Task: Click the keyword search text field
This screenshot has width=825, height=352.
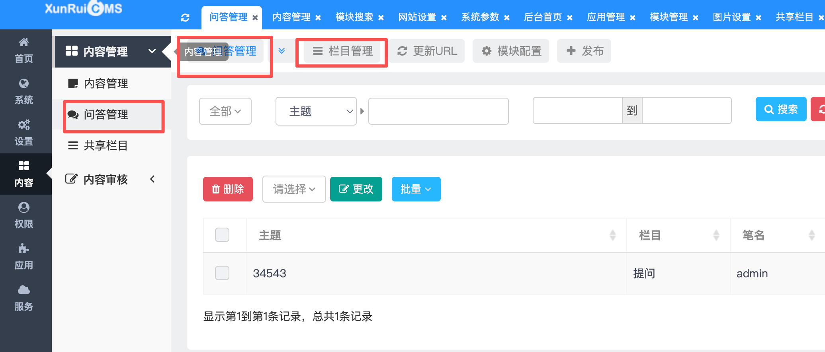Action: pyautogui.click(x=438, y=111)
